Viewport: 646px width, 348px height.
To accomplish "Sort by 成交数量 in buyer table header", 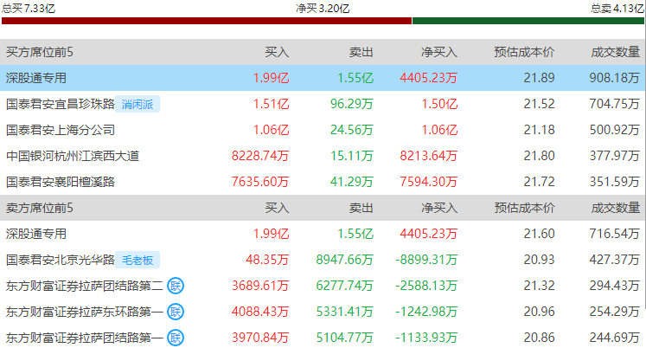I will [616, 52].
